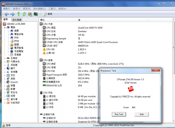The image size is (175, 128).
Task: Open the 說明(H) menu
Action: coord(62,9)
